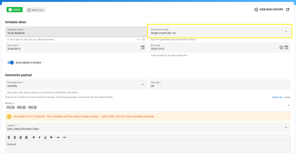Click the Generation payload heading
The height and width of the screenshot is (154, 296).
tap(18, 75)
